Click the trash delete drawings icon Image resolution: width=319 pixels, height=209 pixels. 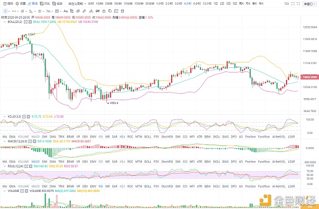pyautogui.click(x=122, y=11)
